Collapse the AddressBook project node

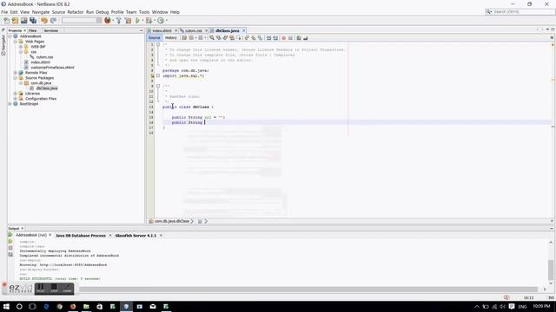tap(10, 36)
